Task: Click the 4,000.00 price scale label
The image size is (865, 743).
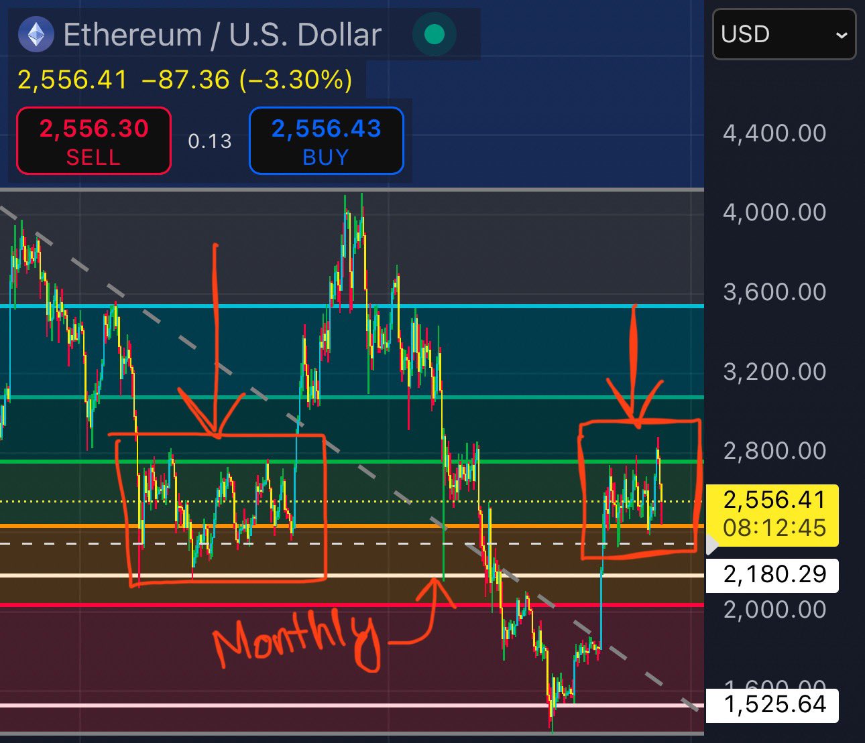Action: [x=774, y=212]
